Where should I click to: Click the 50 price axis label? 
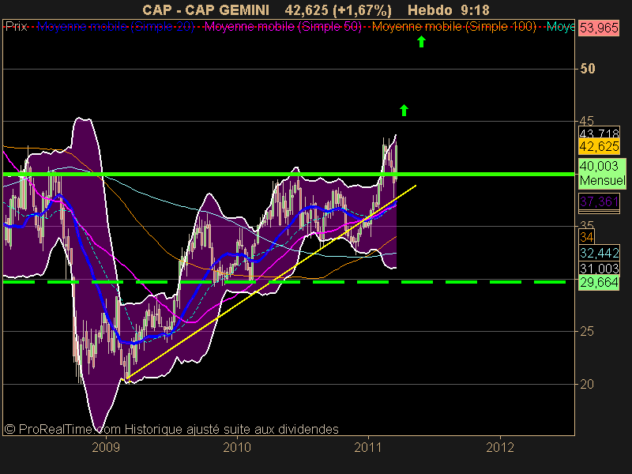(x=587, y=69)
